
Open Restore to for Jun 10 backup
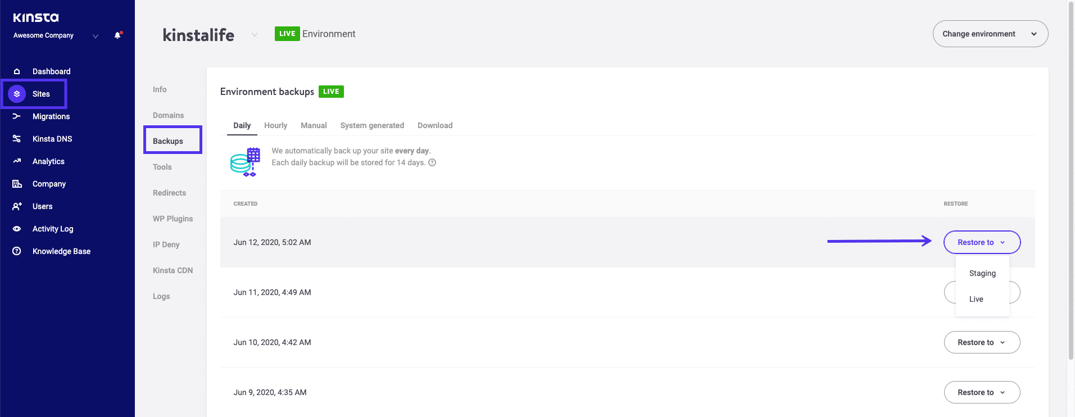click(x=982, y=342)
